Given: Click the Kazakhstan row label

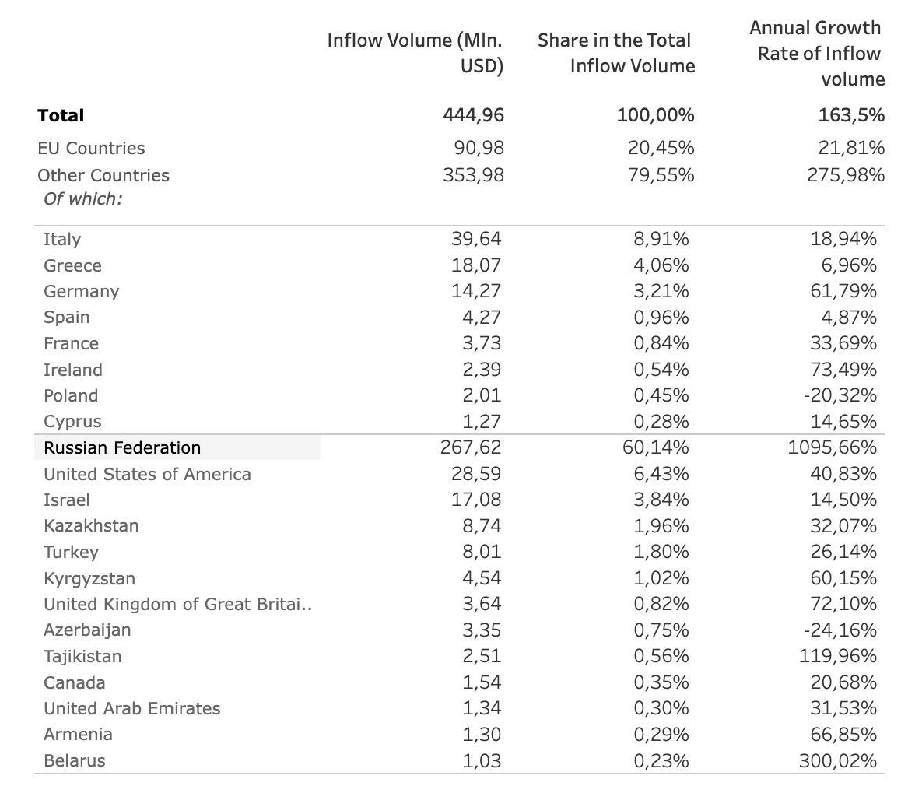Looking at the screenshot, I should pyautogui.click(x=91, y=525).
